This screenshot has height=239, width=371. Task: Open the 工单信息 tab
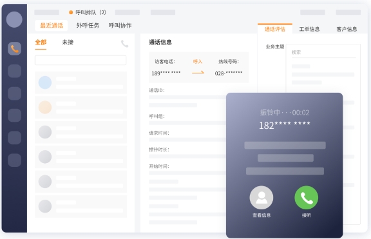click(x=309, y=29)
